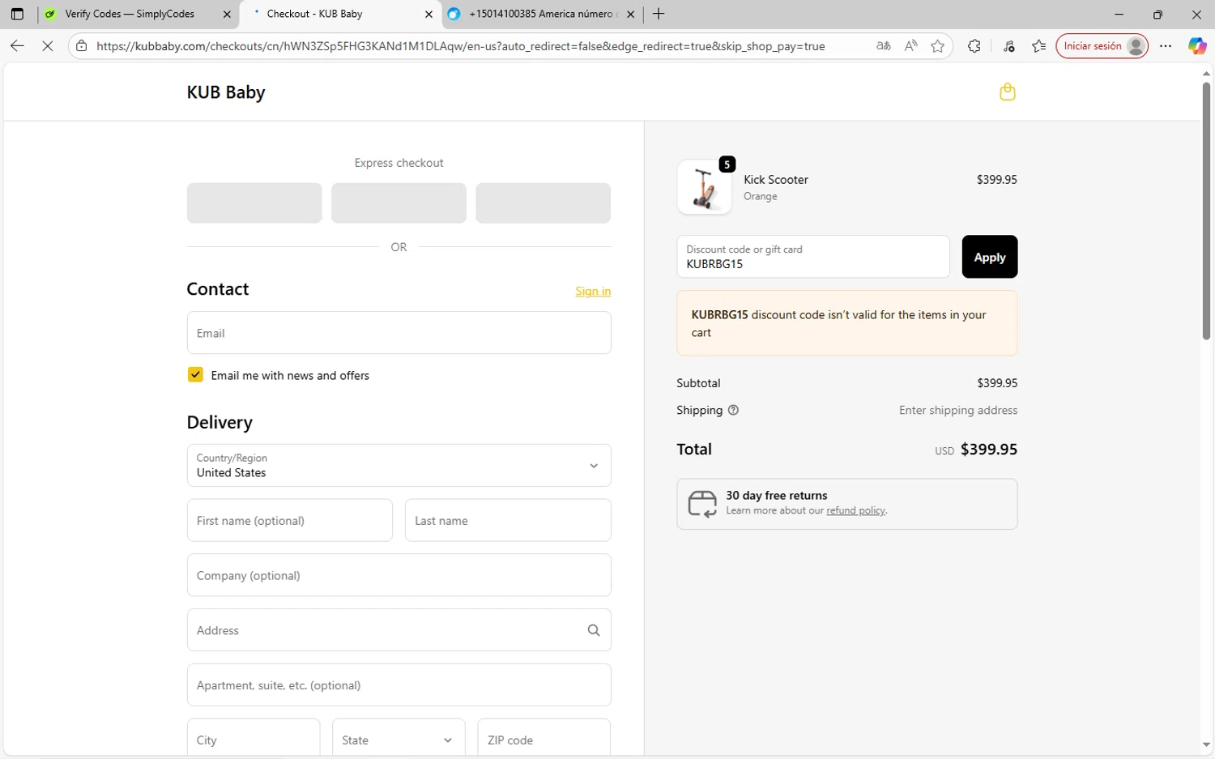Open the Copilot sidebar icon
This screenshot has height=759, width=1215.
[x=1197, y=46]
